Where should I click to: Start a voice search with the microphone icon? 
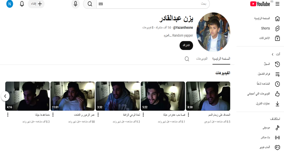coord(75,4)
